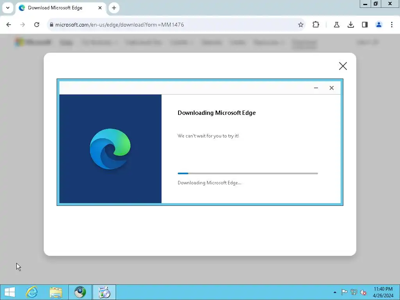This screenshot has width=400, height=300.
Task: Open the Action Center flag icon
Action: (344, 292)
